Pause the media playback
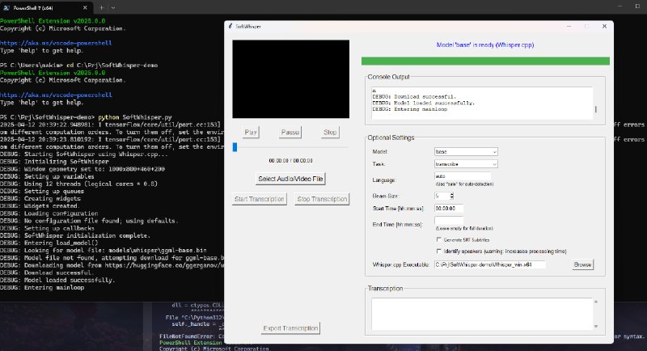This screenshot has width=647, height=351. coord(290,132)
